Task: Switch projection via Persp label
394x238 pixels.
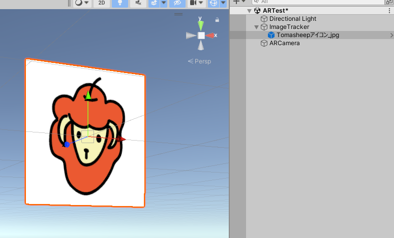Action: click(x=199, y=61)
